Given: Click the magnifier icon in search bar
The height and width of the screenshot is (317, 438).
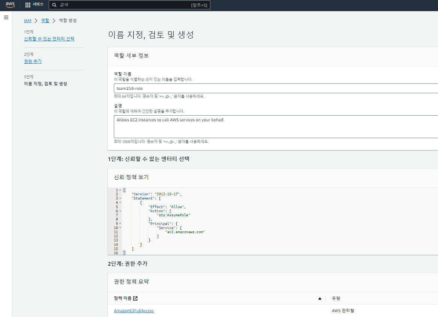Looking at the screenshot, I should tap(54, 5).
